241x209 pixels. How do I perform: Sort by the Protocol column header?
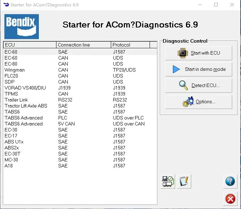[x=130, y=45]
